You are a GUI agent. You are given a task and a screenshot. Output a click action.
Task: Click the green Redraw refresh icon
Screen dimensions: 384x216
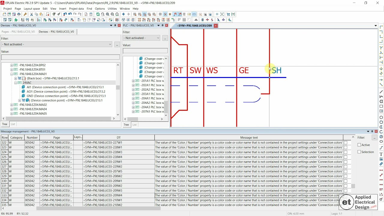click(x=98, y=14)
